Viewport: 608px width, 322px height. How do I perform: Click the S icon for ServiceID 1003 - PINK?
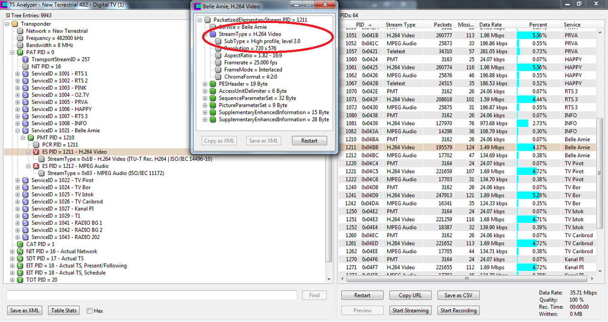pyautogui.click(x=25, y=88)
